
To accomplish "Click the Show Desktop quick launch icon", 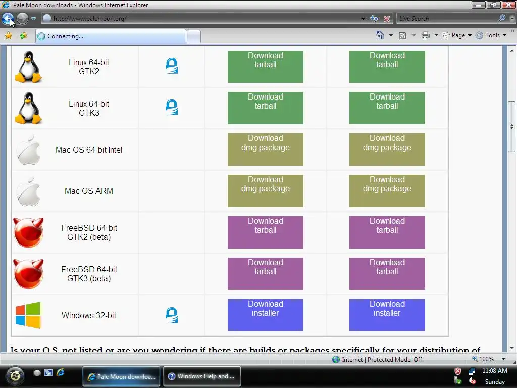I will pyautogui.click(x=37, y=373).
